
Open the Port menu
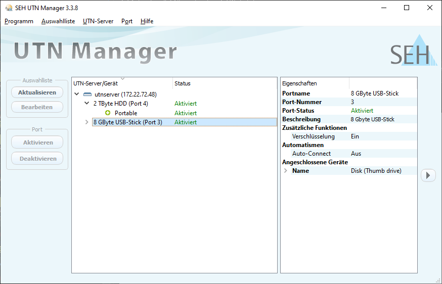point(127,21)
